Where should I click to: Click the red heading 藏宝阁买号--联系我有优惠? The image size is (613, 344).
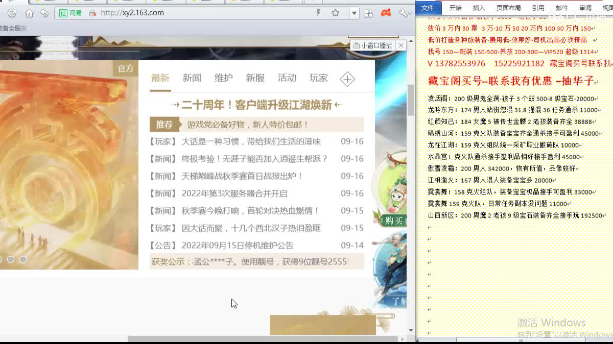click(511, 81)
